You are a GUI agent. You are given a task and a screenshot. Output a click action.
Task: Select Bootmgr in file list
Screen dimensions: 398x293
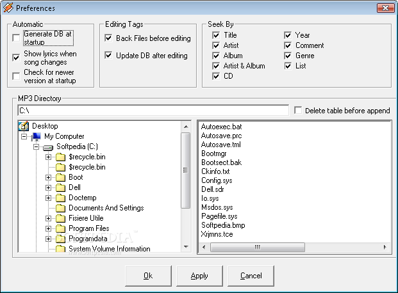coord(213,154)
